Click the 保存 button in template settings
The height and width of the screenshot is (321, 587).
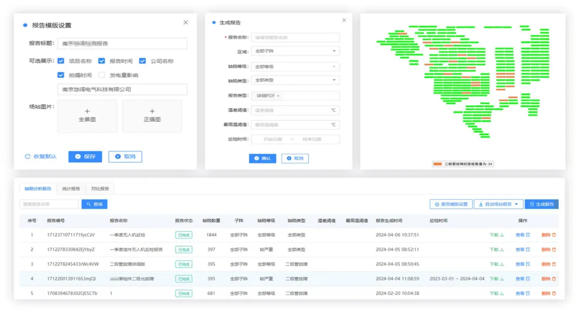click(x=84, y=157)
